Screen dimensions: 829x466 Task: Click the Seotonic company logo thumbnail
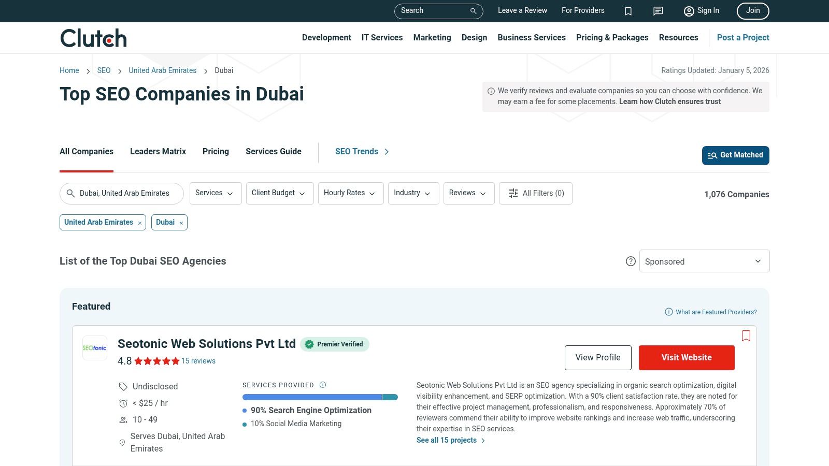pos(95,348)
